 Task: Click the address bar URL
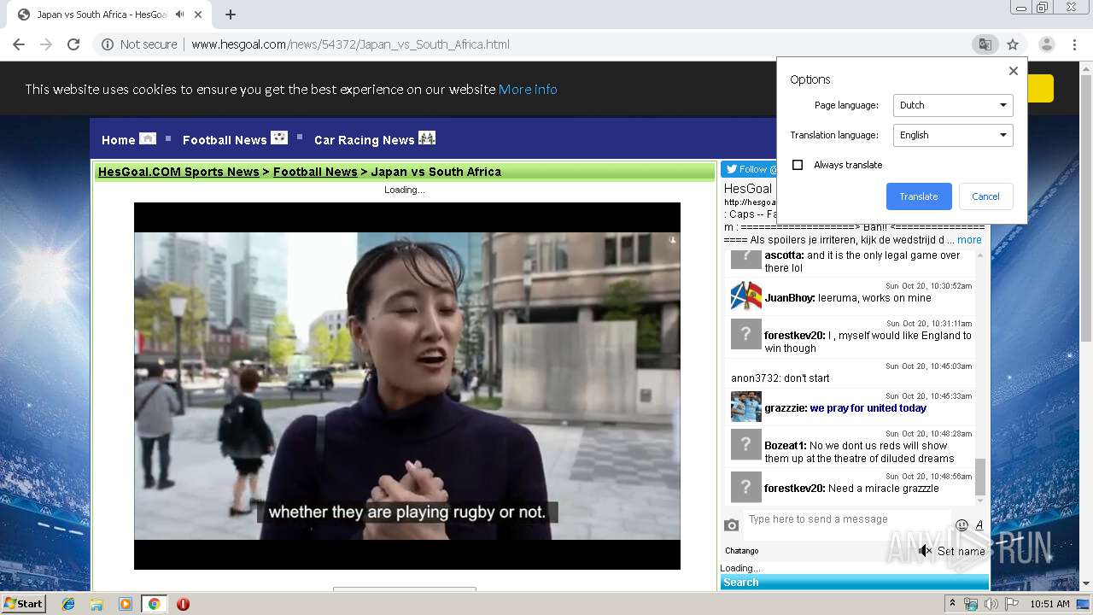pyautogui.click(x=350, y=44)
